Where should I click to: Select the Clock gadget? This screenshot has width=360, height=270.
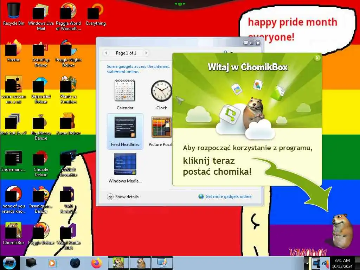[162, 94]
